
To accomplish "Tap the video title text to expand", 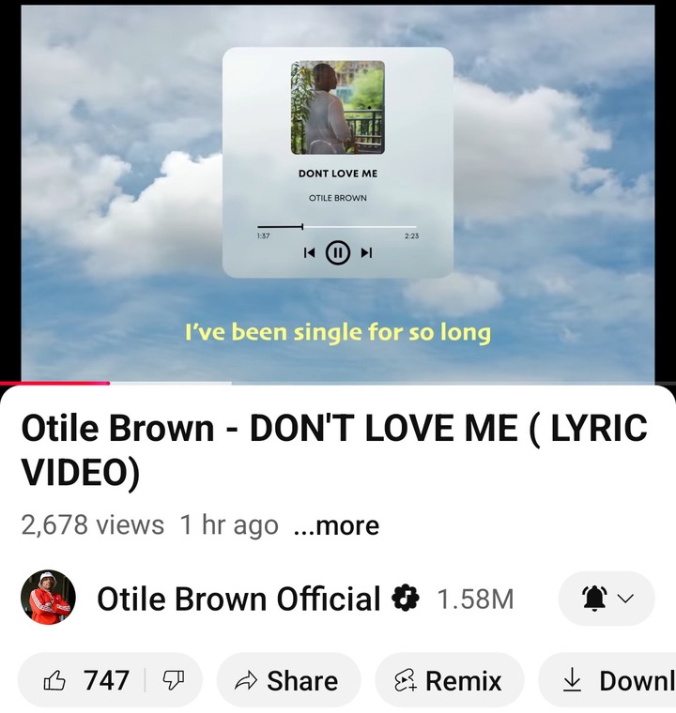I will point(334,449).
